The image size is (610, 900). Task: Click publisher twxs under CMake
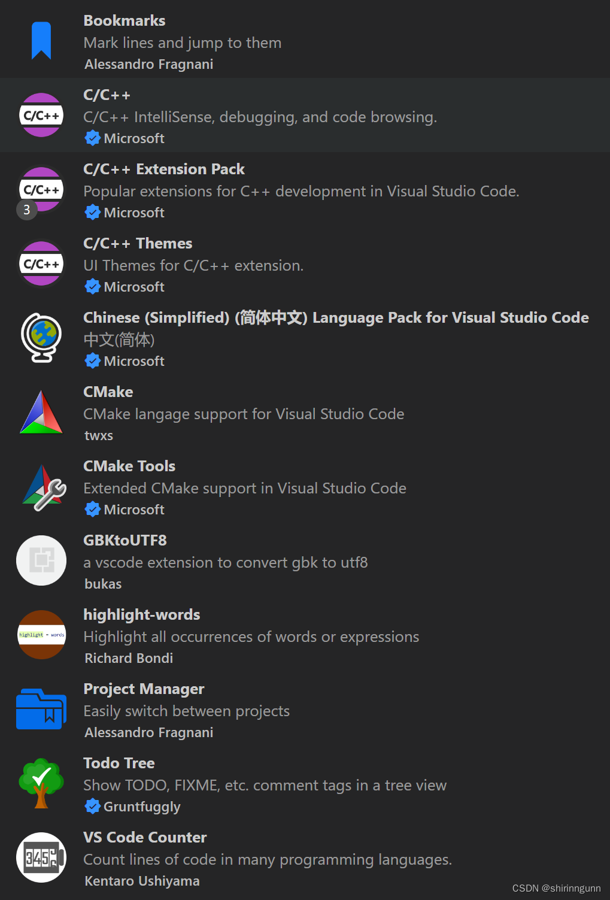click(x=98, y=435)
